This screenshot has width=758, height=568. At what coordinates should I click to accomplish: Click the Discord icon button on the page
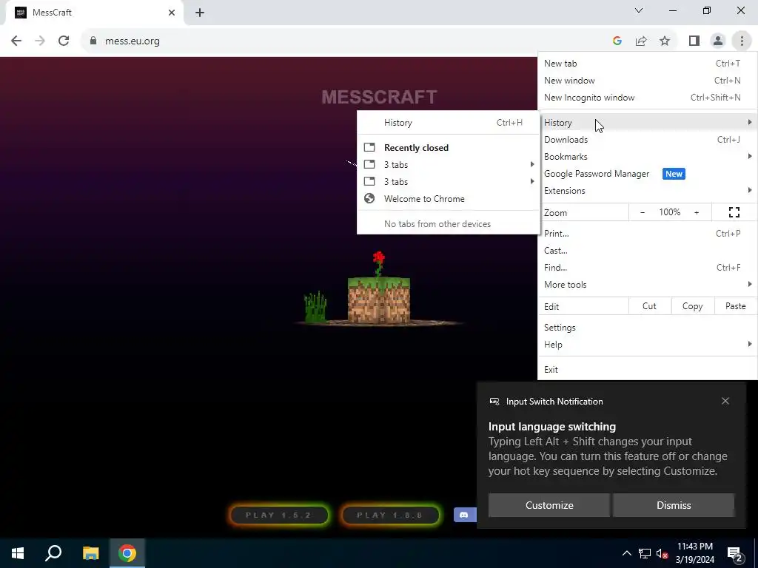[465, 515]
